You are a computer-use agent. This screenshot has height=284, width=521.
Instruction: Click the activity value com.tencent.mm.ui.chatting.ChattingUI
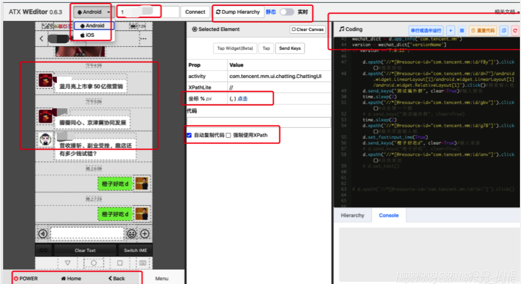(275, 76)
